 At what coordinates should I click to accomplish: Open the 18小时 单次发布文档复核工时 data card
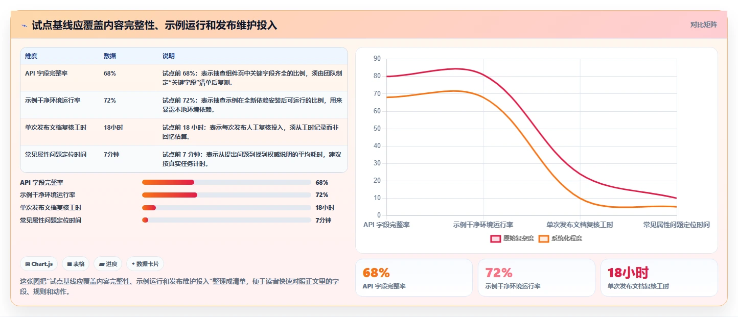(x=659, y=278)
